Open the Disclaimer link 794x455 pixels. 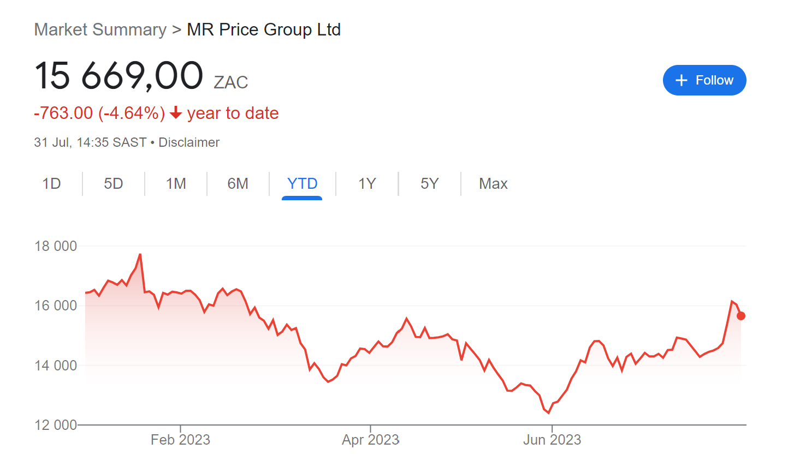coord(188,142)
